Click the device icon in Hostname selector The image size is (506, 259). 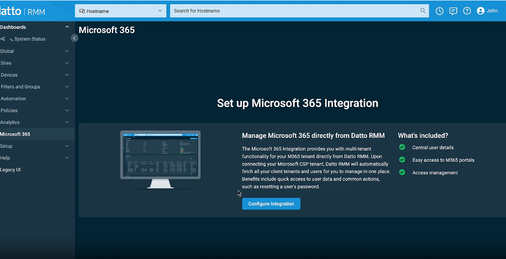(82, 11)
